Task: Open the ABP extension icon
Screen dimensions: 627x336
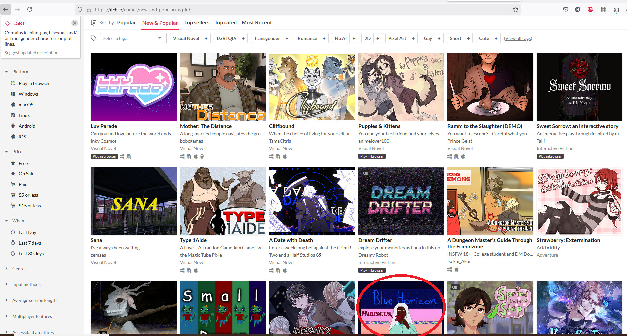Action: click(x=590, y=9)
